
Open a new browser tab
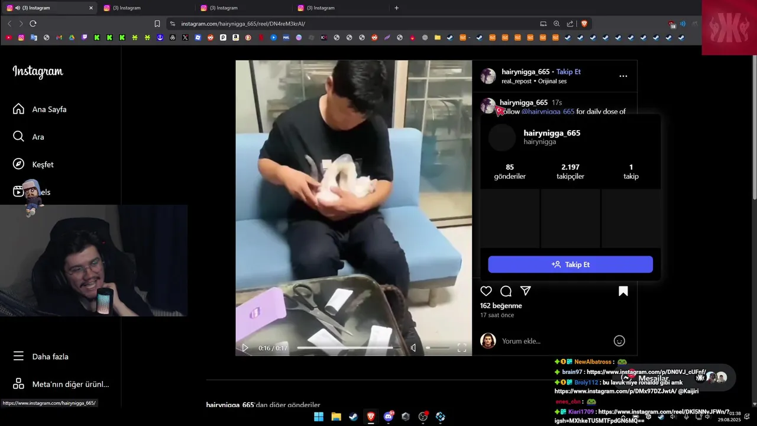tap(396, 8)
